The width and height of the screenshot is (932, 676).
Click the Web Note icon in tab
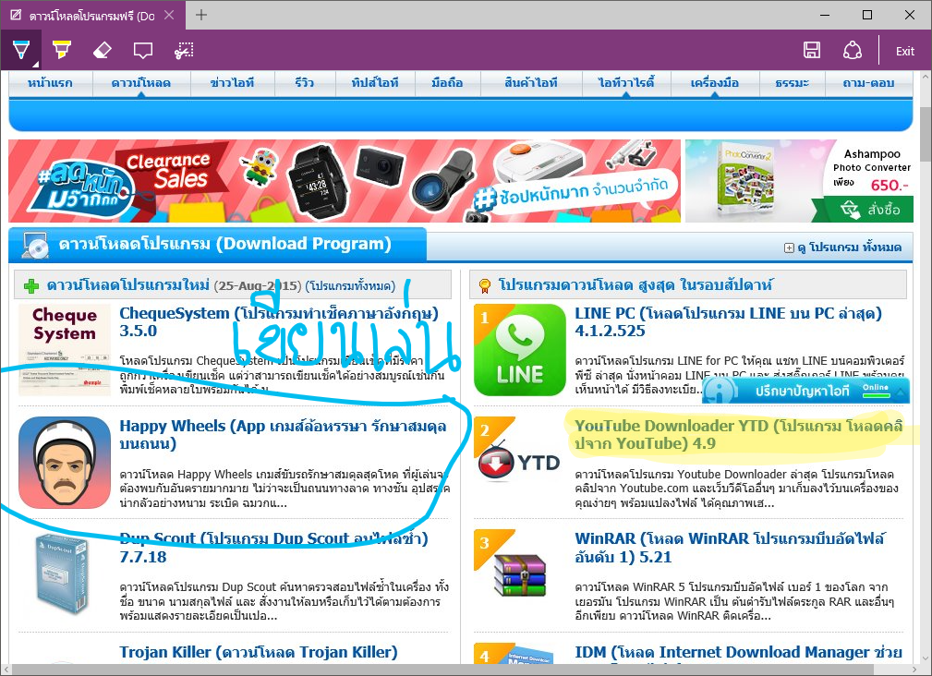(x=16, y=15)
